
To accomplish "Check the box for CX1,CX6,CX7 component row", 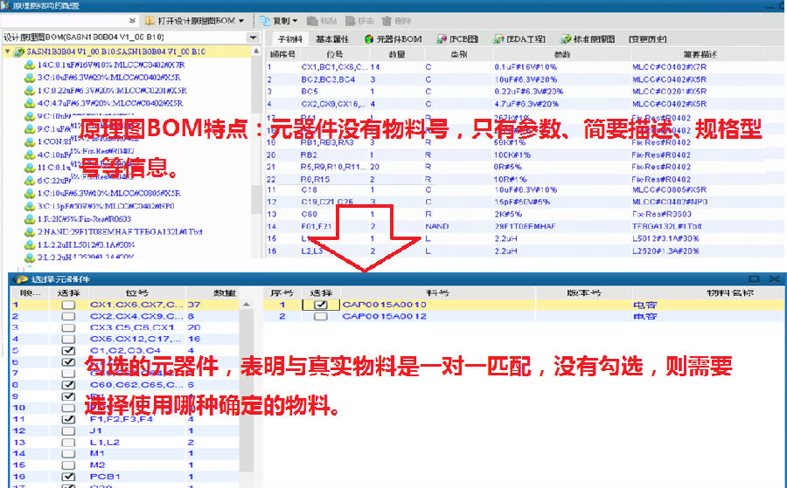I will click(68, 305).
